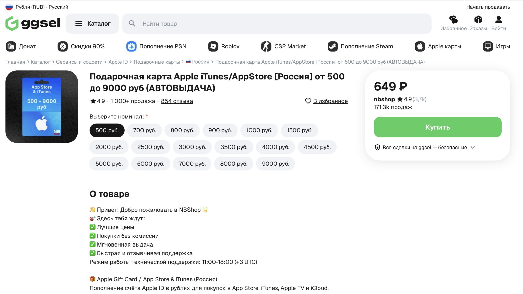Go to CS2 Market category
Image resolution: width=523 pixels, height=294 pixels.
tap(283, 46)
